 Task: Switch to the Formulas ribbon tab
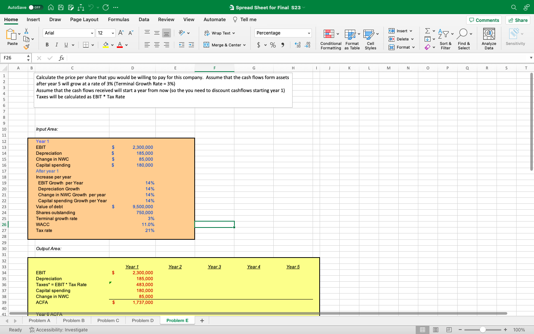pos(119,19)
